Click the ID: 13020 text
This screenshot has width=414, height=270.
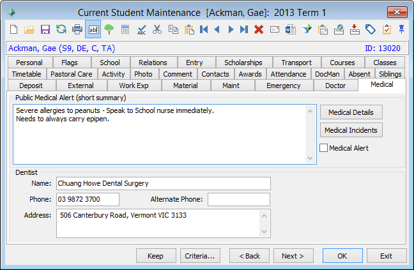coord(383,49)
